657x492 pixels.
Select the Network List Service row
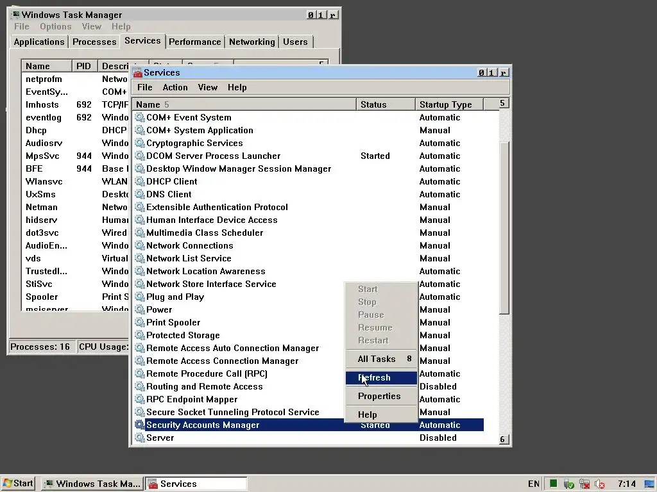(x=308, y=259)
